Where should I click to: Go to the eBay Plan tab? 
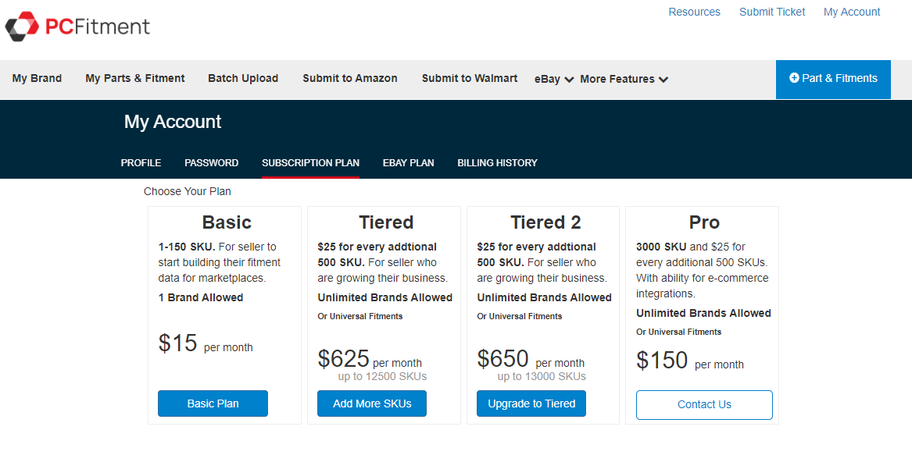coord(408,163)
